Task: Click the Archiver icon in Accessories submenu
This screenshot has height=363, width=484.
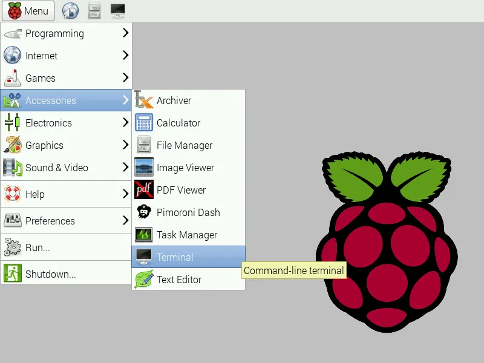Action: pos(143,100)
